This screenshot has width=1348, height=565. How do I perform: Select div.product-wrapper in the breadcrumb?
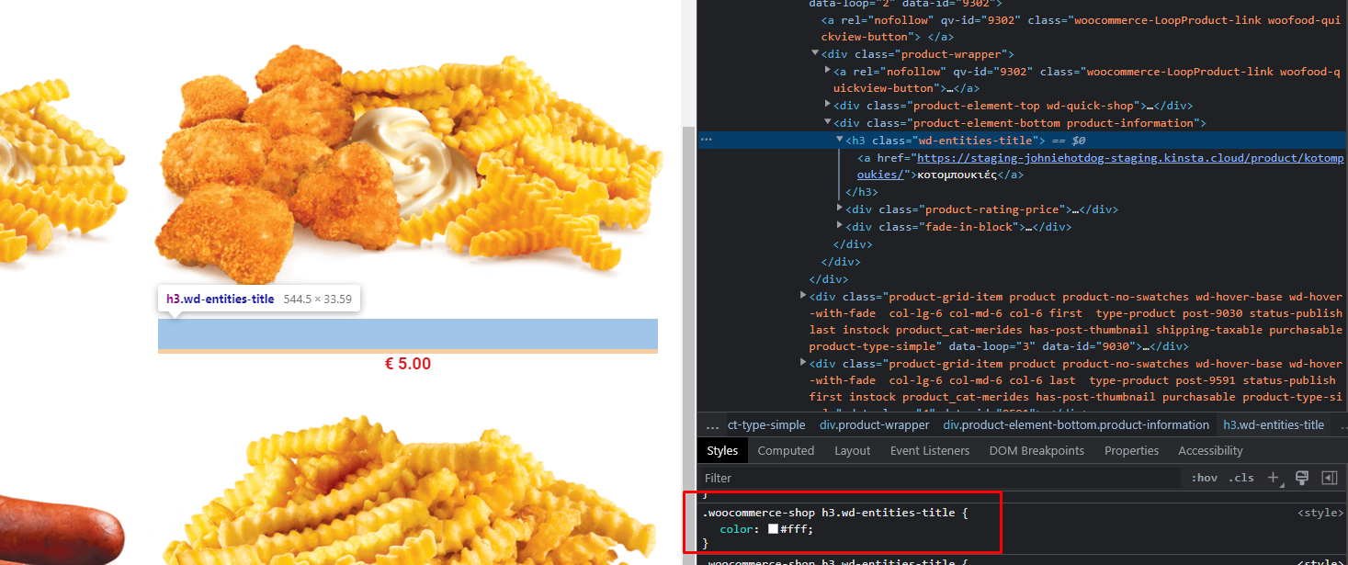pyautogui.click(x=874, y=424)
